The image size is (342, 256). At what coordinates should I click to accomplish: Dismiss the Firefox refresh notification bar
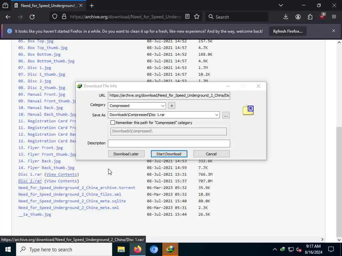tap(334, 31)
